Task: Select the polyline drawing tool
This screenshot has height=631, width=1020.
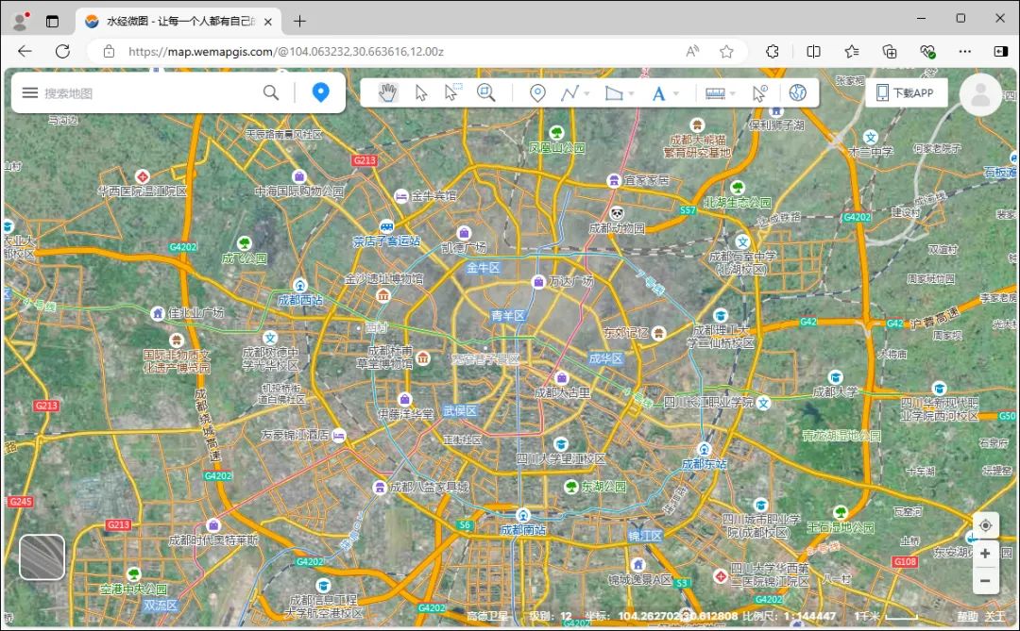Action: pos(569,93)
